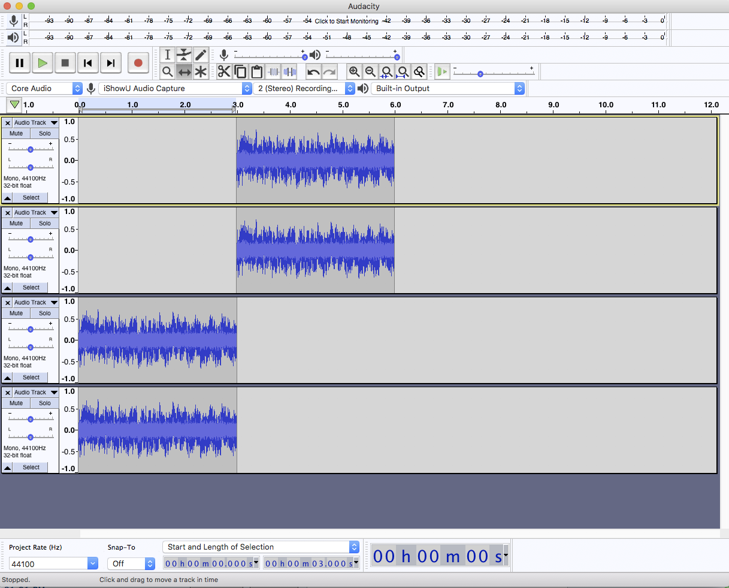
Task: Click Select button on third track
Action: [31, 378]
